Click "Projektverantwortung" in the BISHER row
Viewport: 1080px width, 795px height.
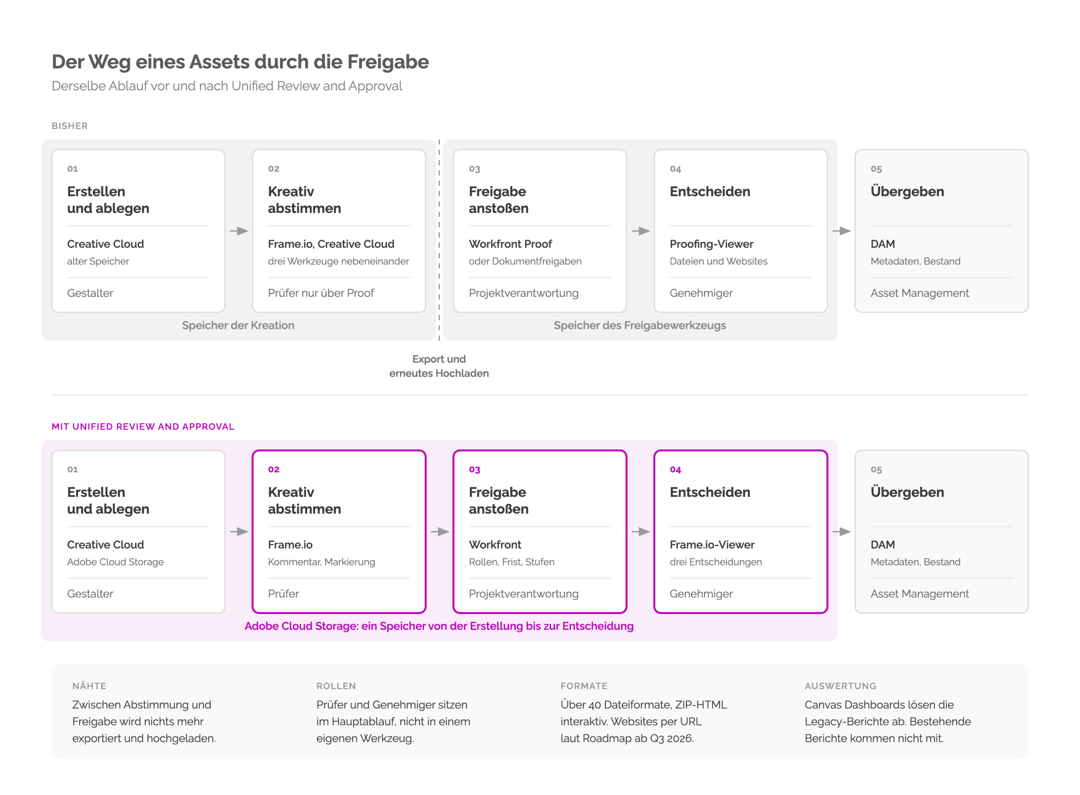click(524, 293)
